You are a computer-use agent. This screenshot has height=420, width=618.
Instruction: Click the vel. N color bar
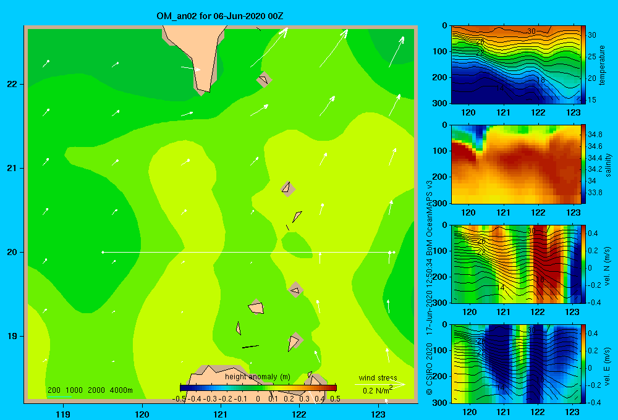click(x=583, y=264)
